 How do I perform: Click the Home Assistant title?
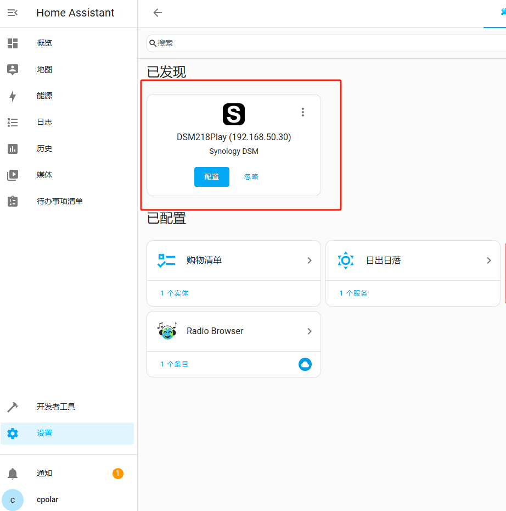(75, 13)
